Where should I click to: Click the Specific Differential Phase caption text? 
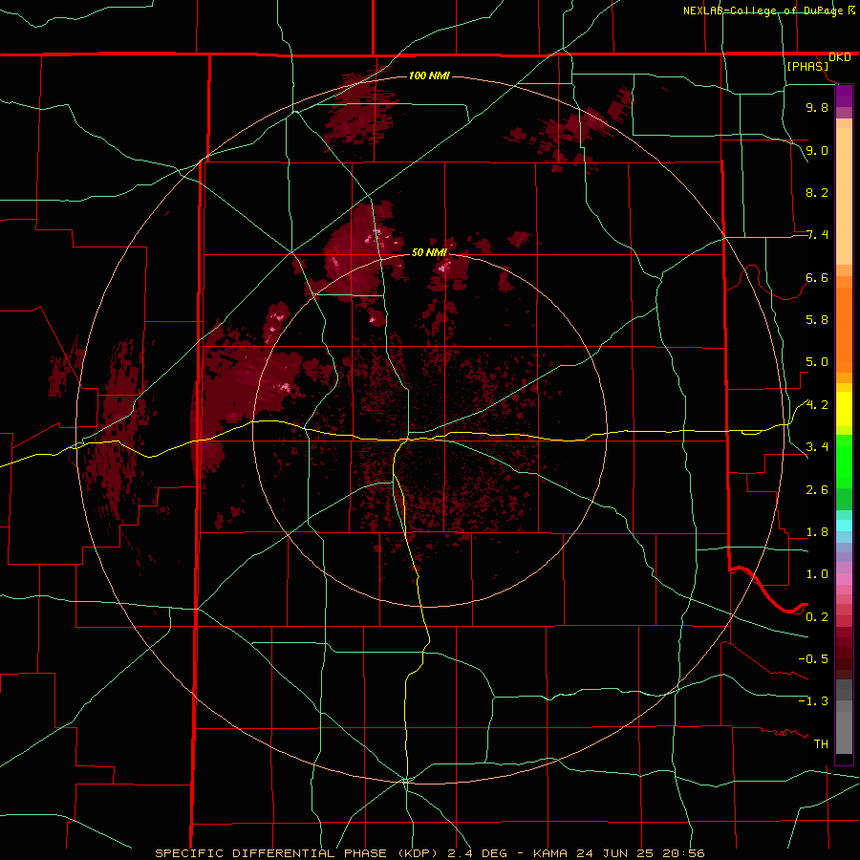coord(430,853)
